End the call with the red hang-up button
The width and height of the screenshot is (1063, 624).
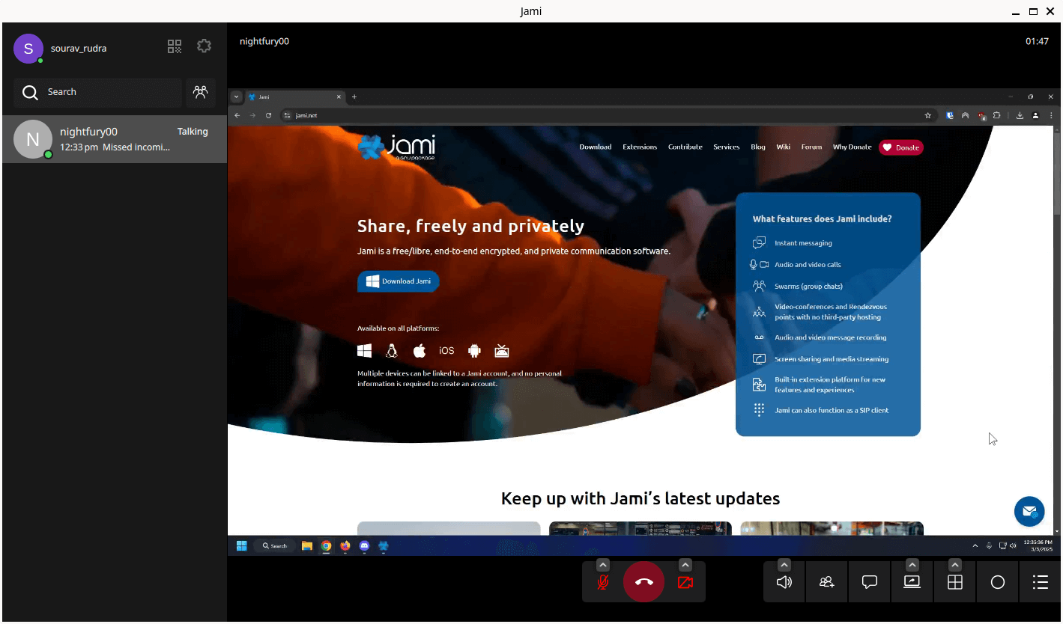click(x=643, y=581)
